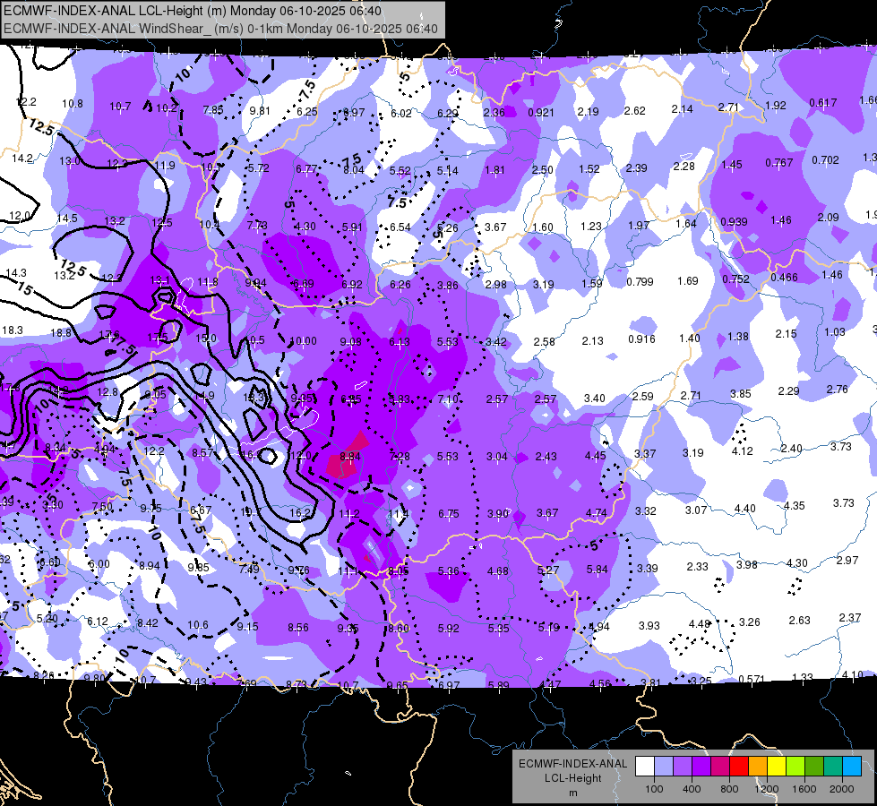Pick the orange legend swatch
This screenshot has width=877, height=806.
[758, 767]
